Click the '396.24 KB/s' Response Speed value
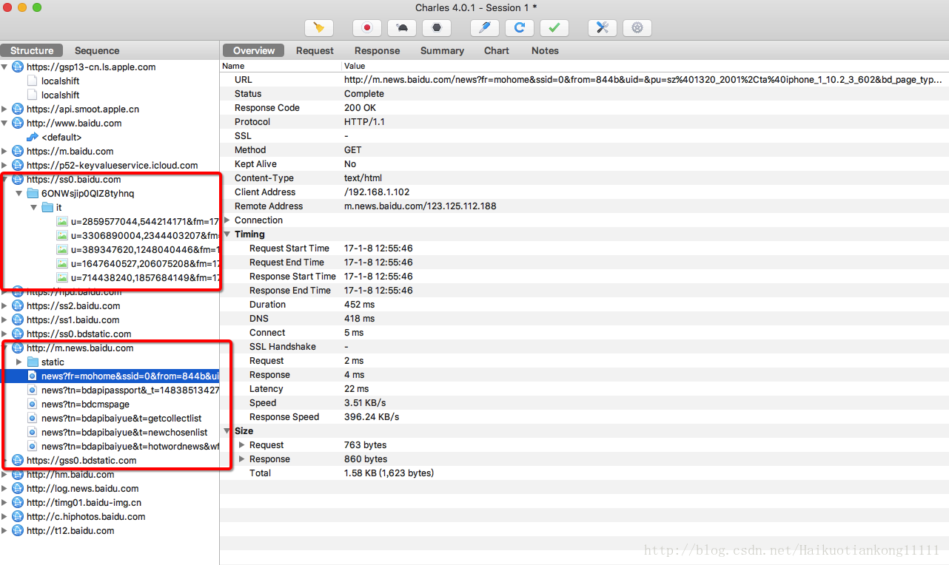This screenshot has width=949, height=565. point(372,416)
